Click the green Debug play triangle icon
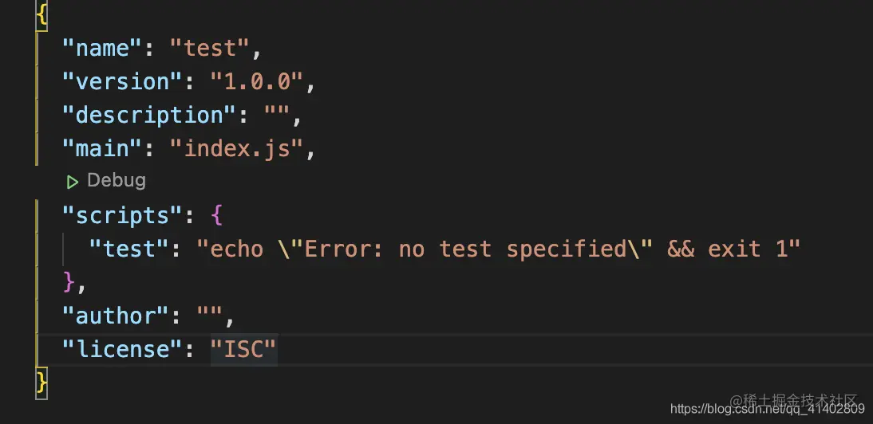Image resolution: width=873 pixels, height=424 pixels. click(73, 181)
